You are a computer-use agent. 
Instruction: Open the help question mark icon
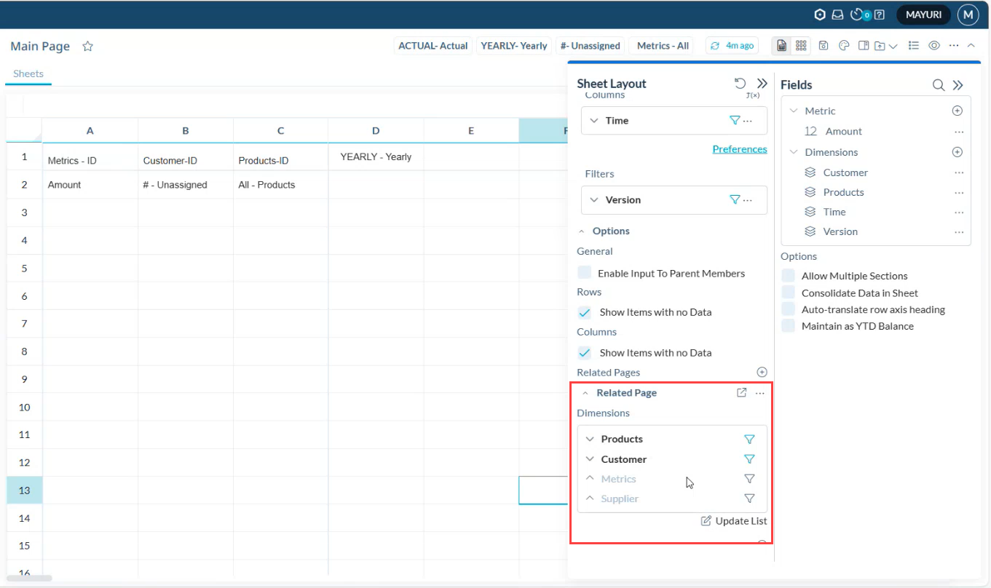coord(880,15)
